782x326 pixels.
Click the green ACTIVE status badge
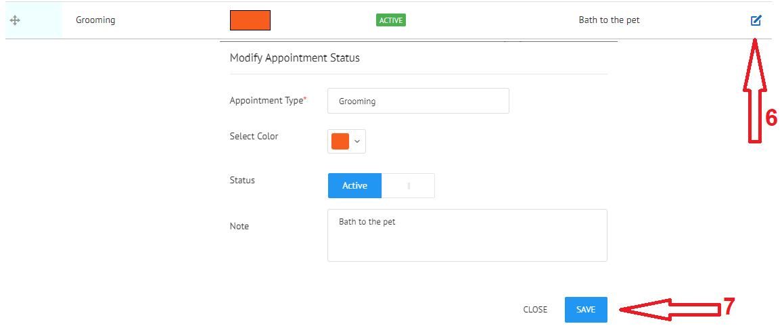pyautogui.click(x=391, y=20)
